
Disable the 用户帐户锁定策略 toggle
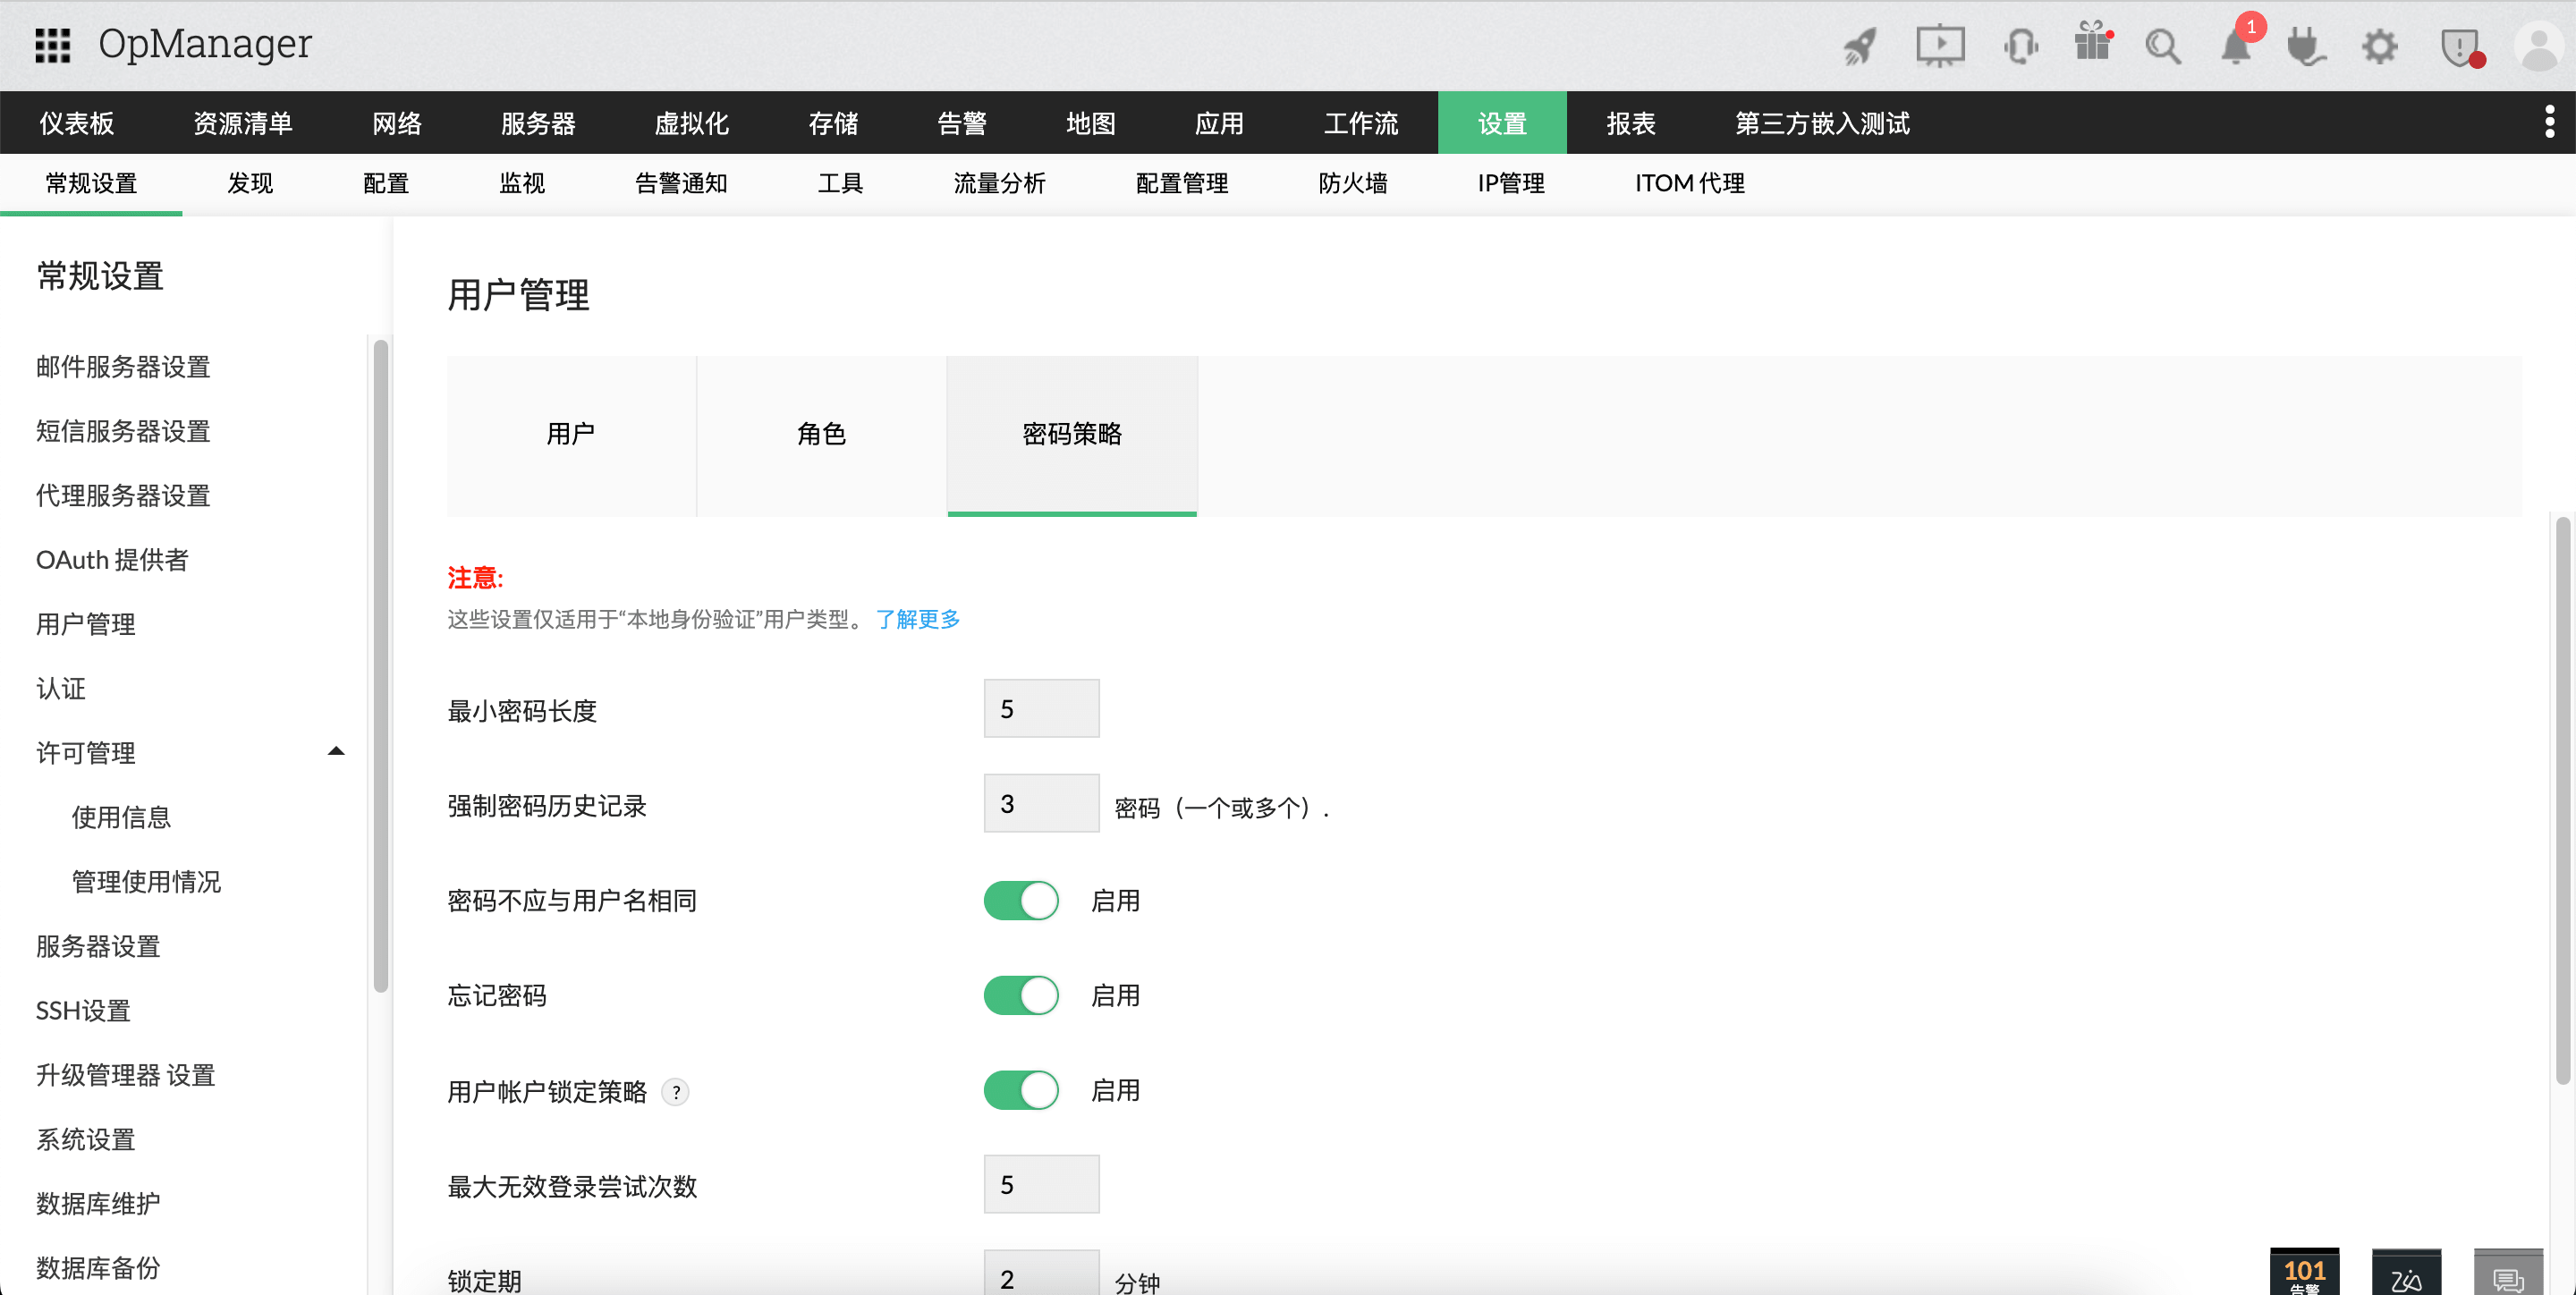click(x=1020, y=1090)
